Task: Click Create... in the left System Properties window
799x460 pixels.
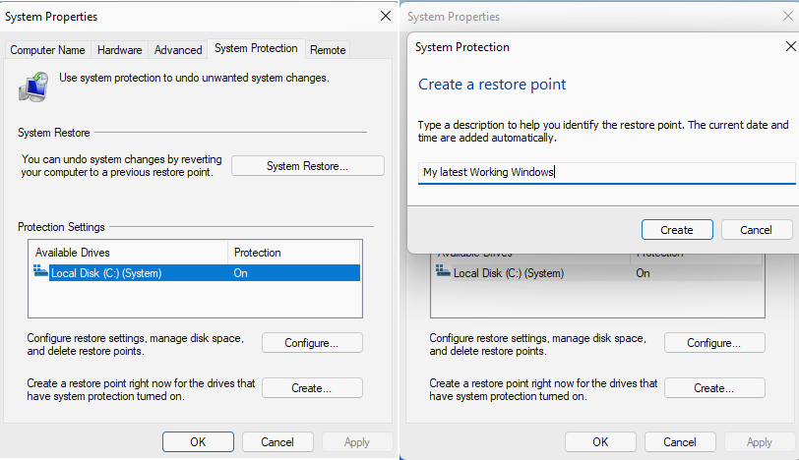Action: [312, 388]
